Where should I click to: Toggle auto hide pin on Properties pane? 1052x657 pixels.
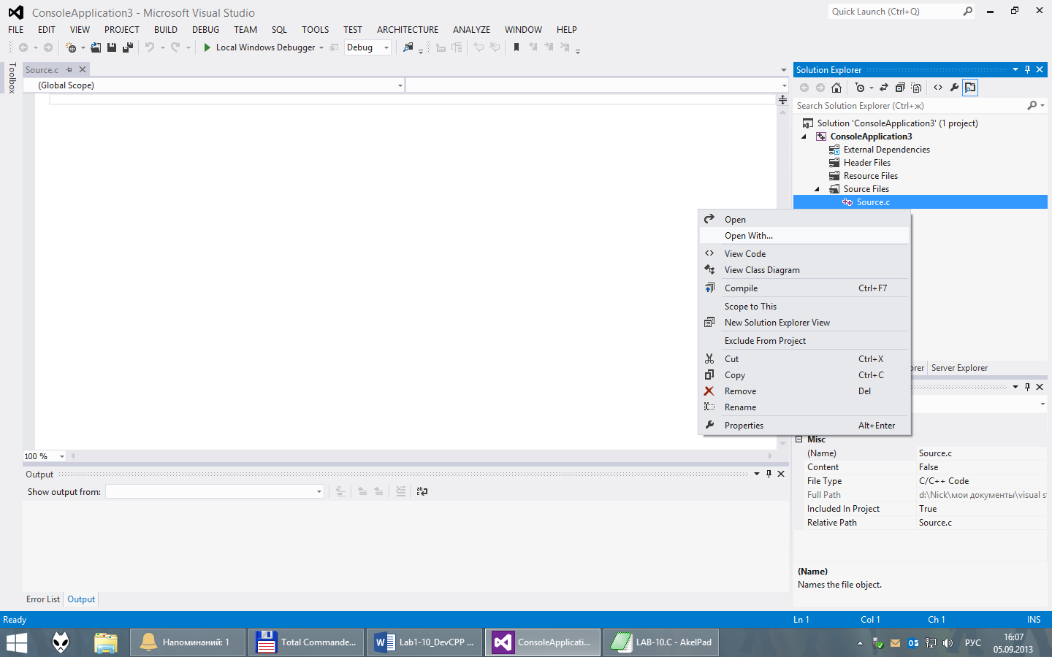pos(1027,387)
